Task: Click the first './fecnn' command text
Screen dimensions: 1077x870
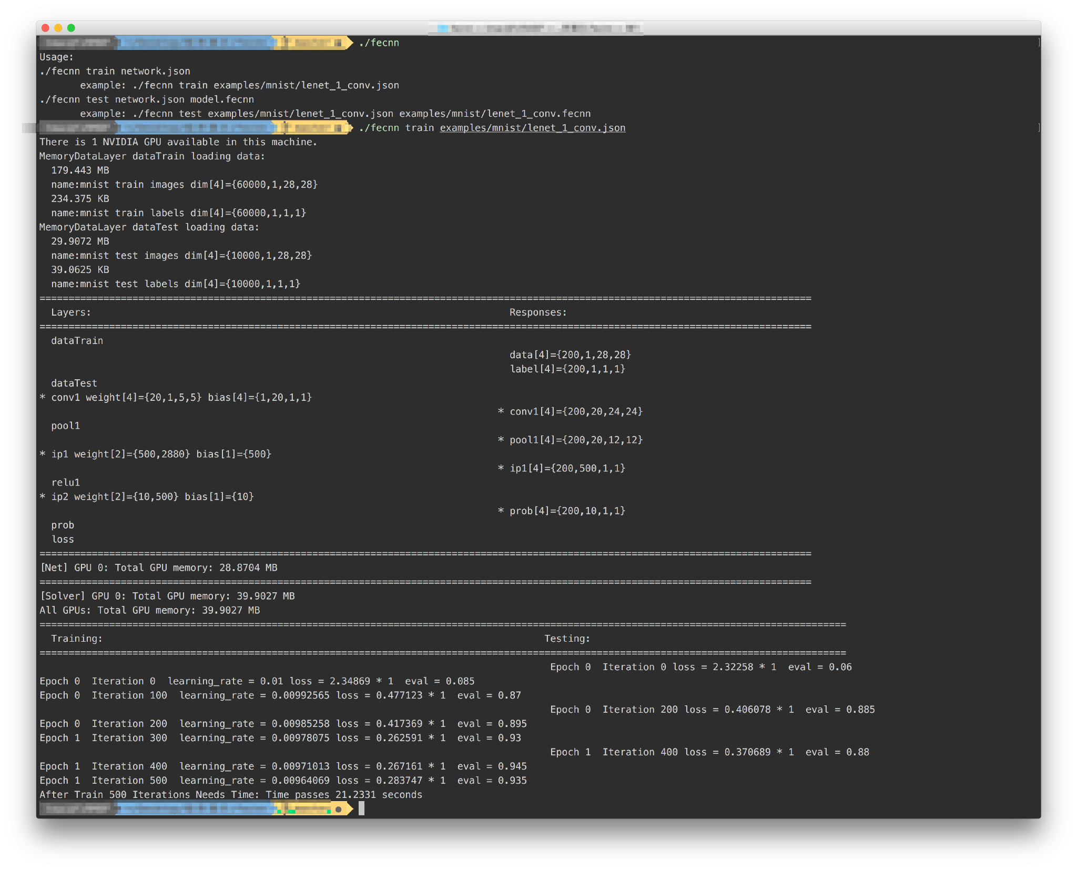Action: click(379, 43)
